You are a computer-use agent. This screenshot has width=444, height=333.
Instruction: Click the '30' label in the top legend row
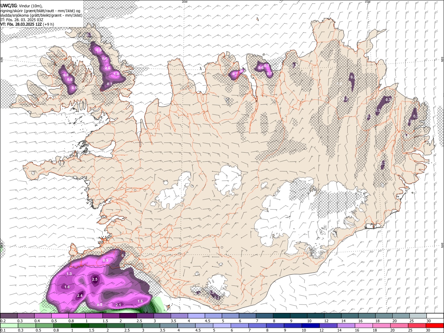pos(428,321)
